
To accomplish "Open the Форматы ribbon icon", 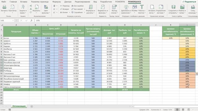I will 37,7.
